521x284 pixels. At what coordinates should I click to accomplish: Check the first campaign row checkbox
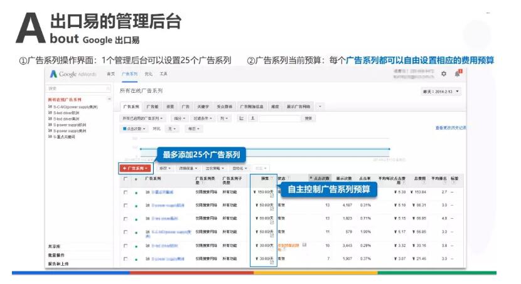coord(126,193)
